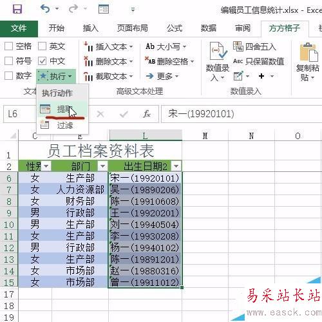Image resolution: width=322 pixels, height=322 pixels.
Task: Enable the 符号 checkbox
Action: [9, 61]
